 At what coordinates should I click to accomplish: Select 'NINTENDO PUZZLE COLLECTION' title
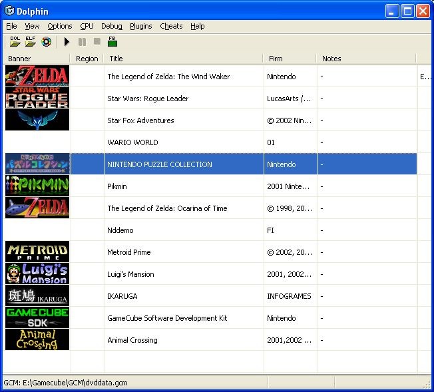click(160, 164)
